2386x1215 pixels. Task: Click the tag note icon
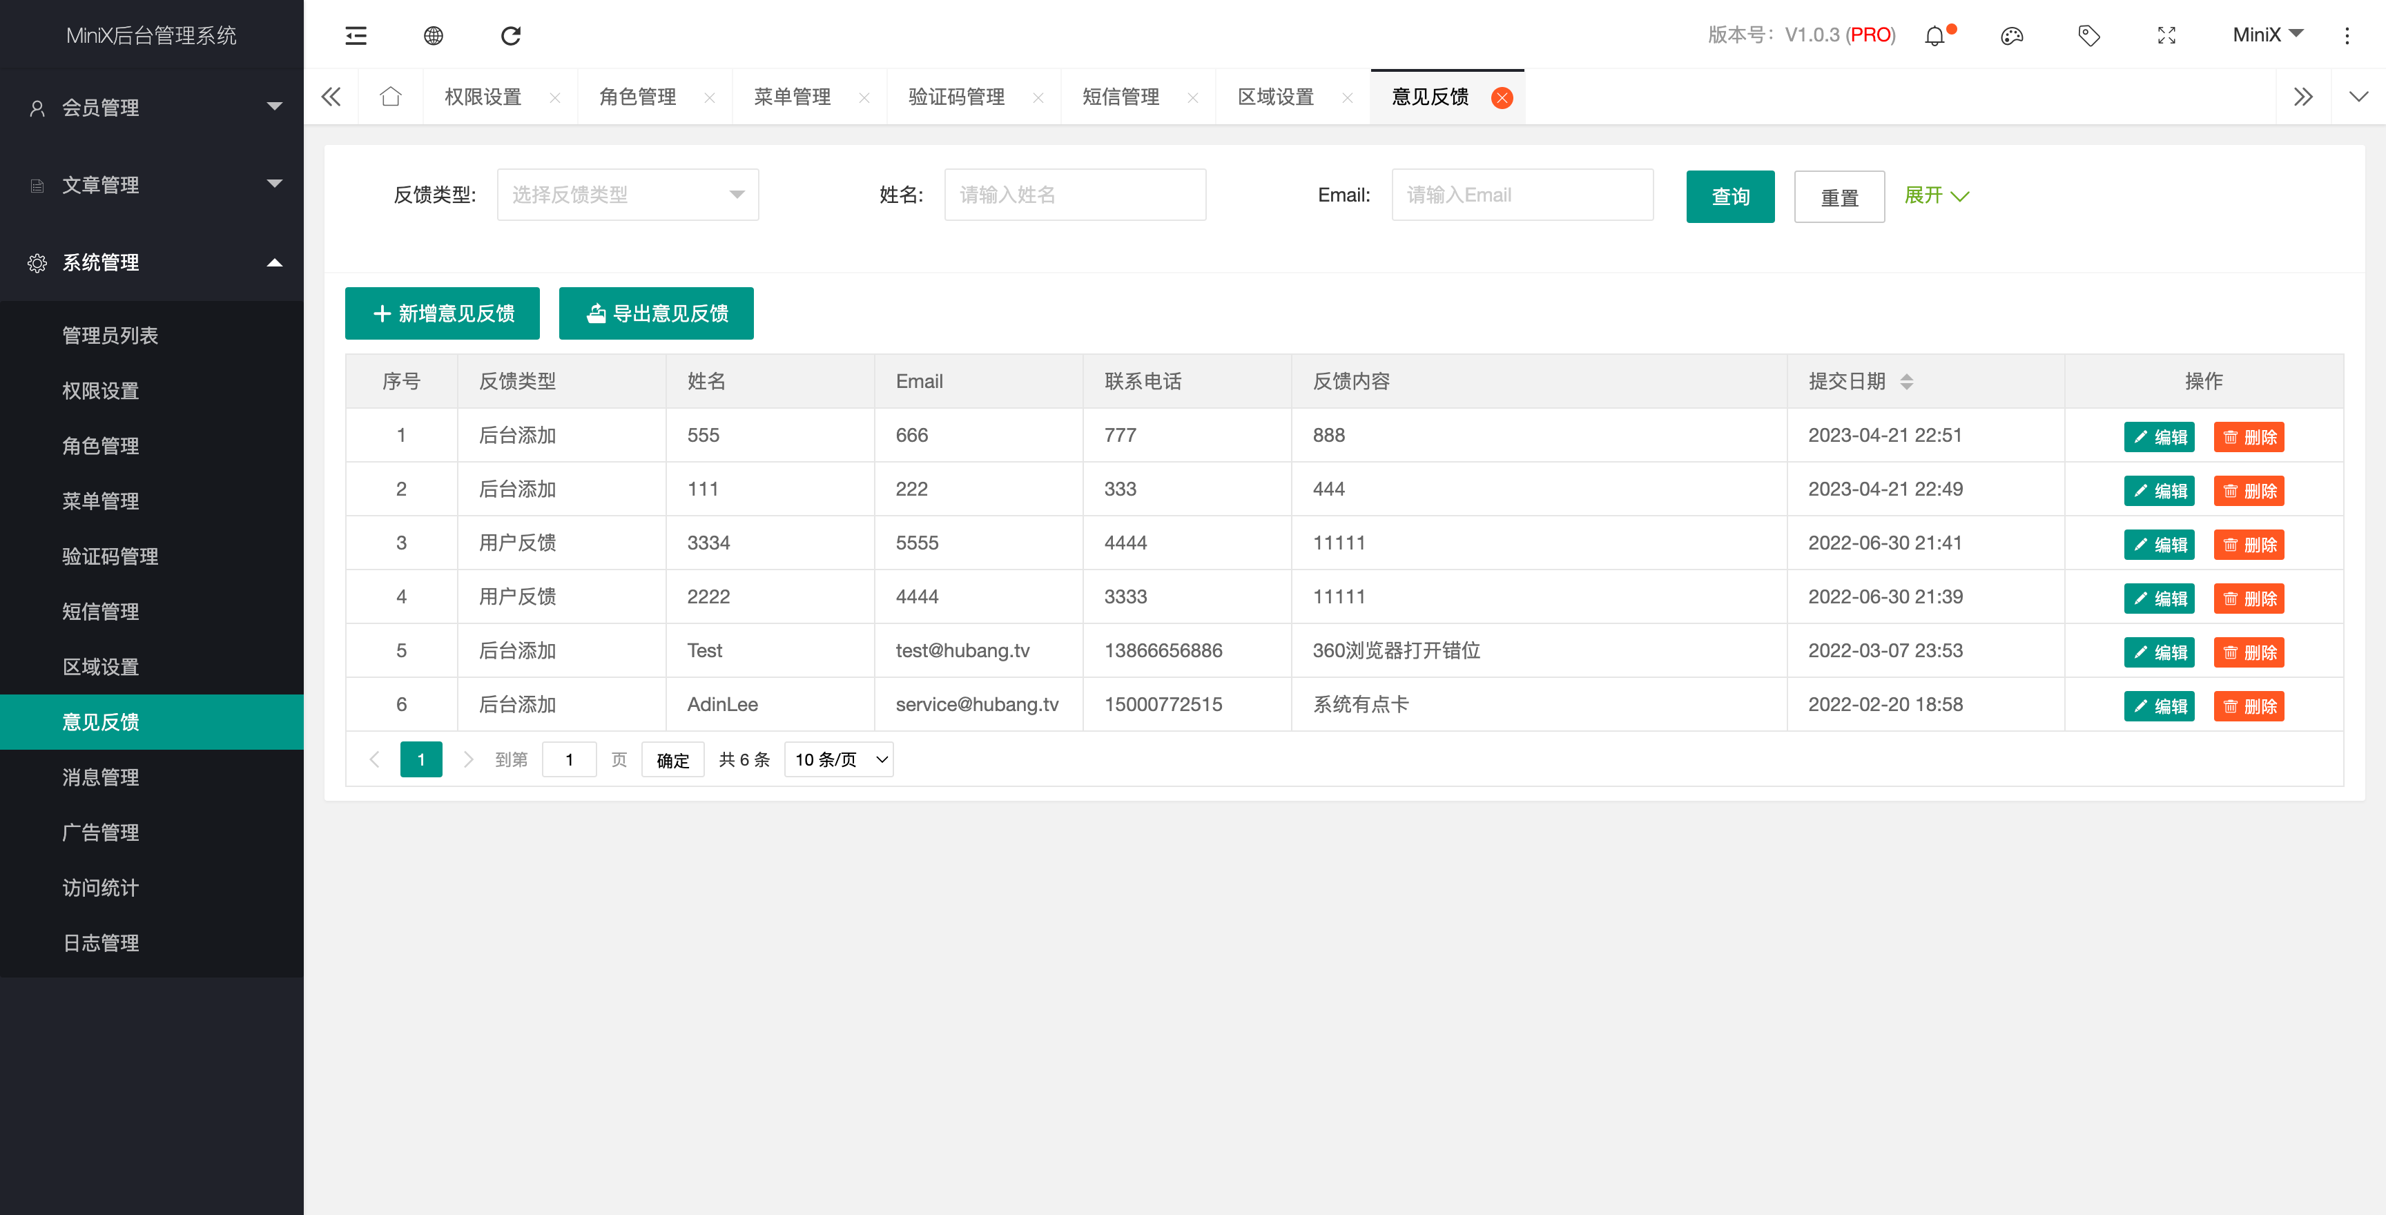pos(2088,35)
